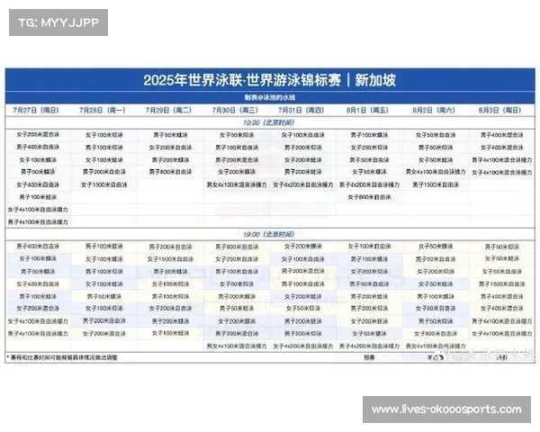
Task: Click '女子200米混合泳' in 7月28日 19:00 session
Action: (x=104, y=334)
